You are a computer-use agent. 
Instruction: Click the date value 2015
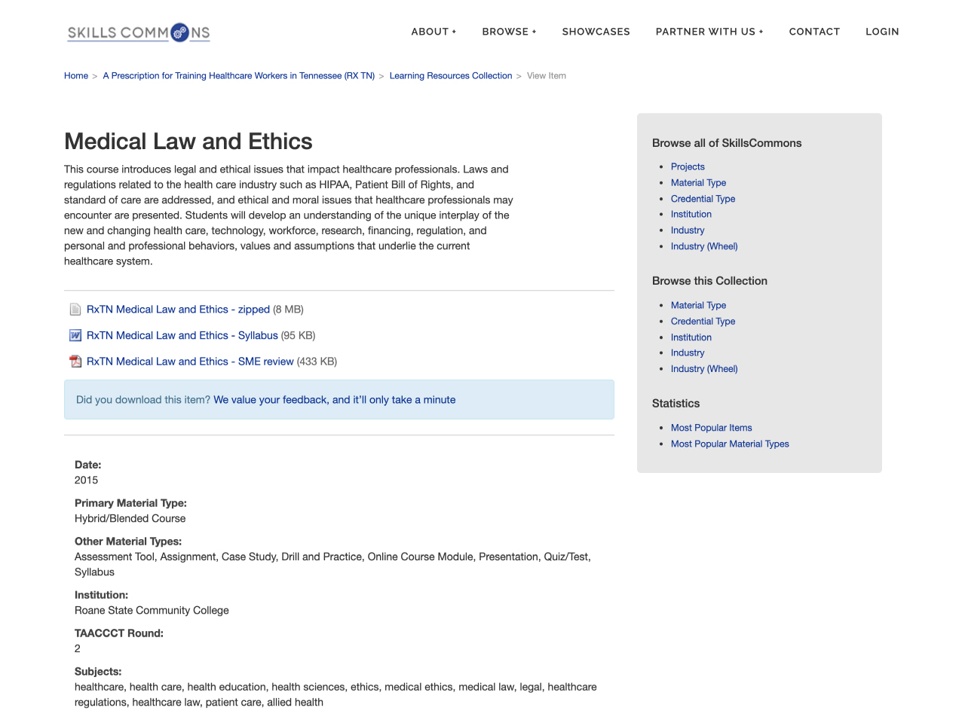point(86,480)
